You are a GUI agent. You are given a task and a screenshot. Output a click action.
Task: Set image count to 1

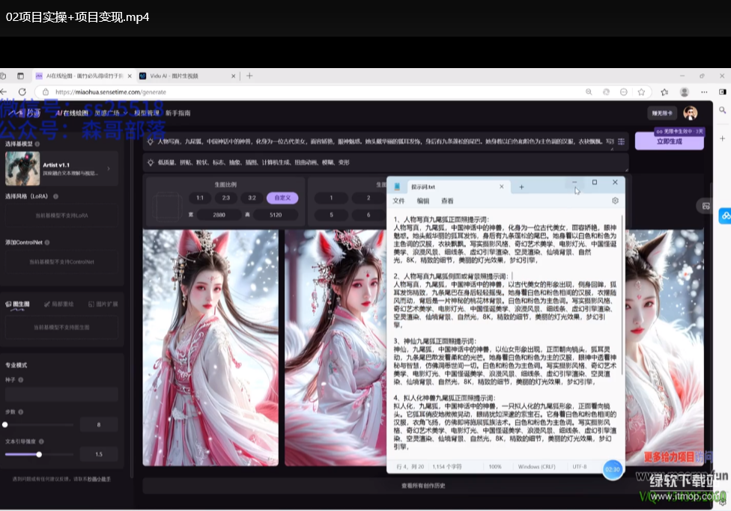(x=332, y=198)
